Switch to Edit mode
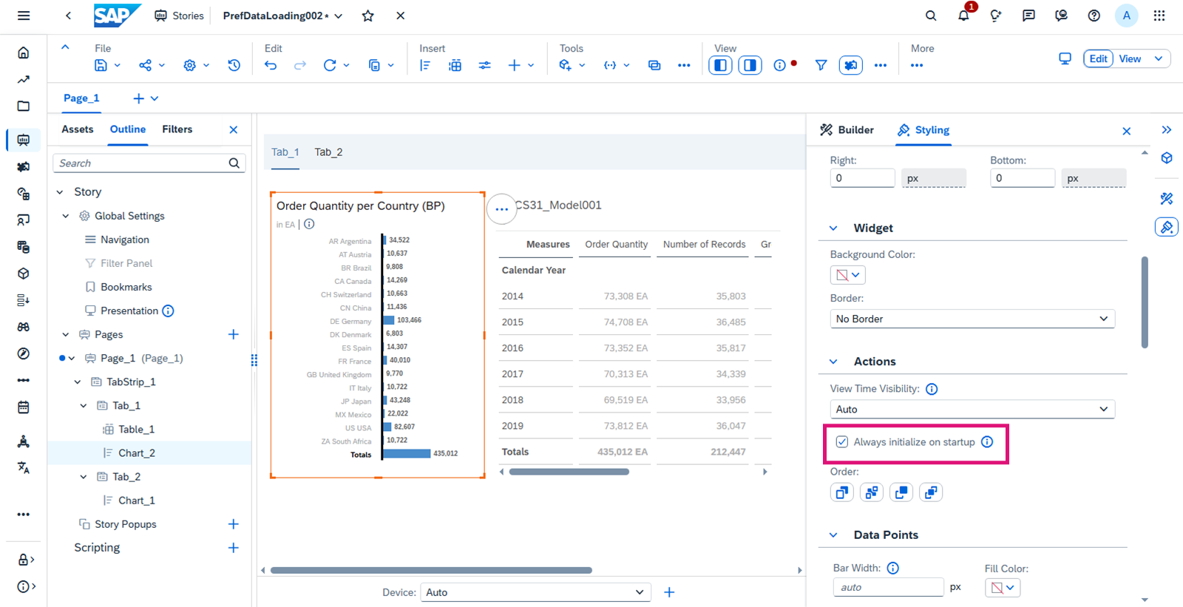 [1098, 58]
